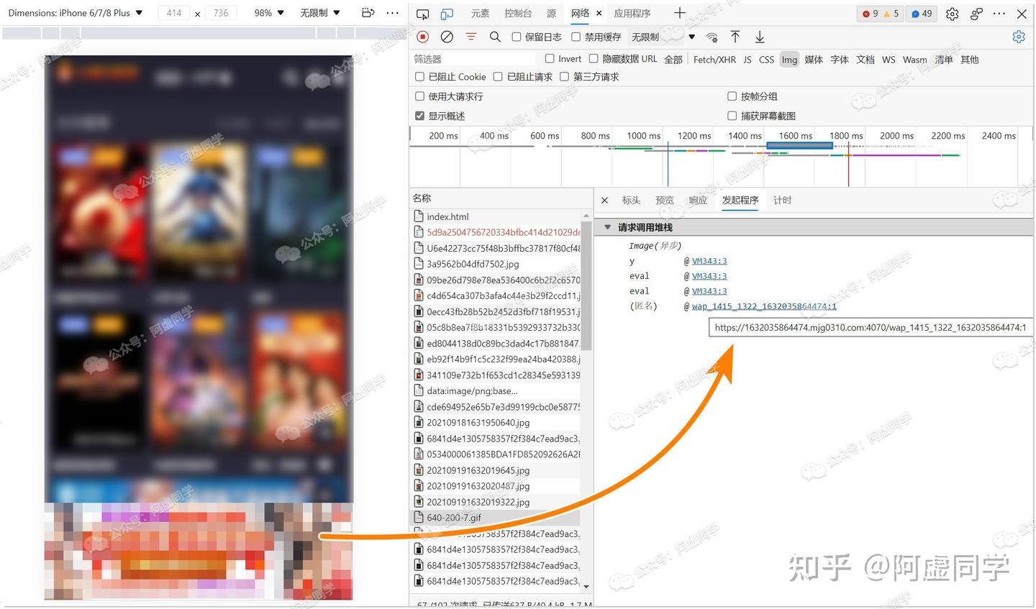
Task: Close the 网络 tab with its x
Action: (599, 13)
